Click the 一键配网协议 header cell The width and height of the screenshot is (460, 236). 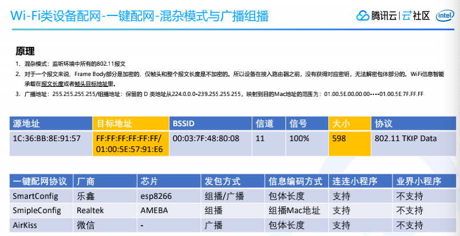pyautogui.click(x=41, y=181)
